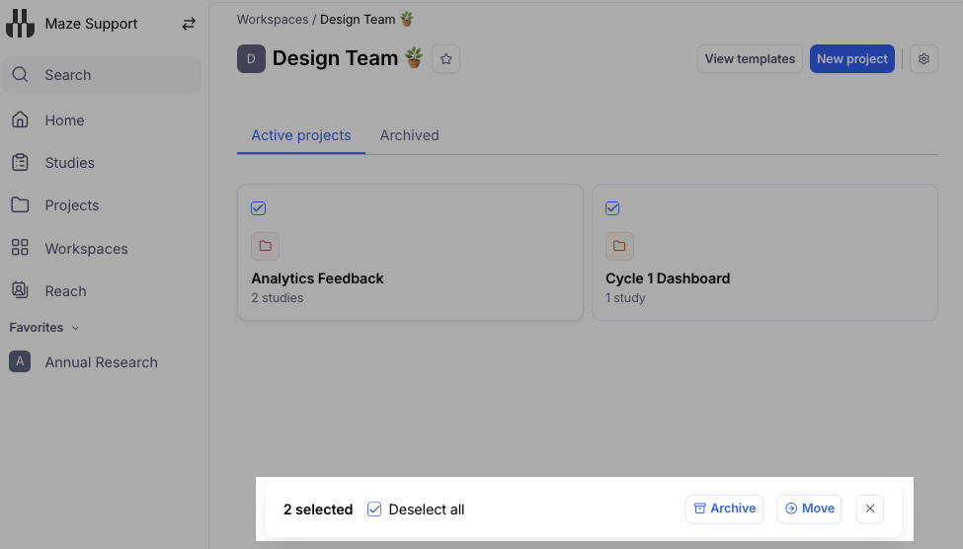Click the Home house icon
The height and width of the screenshot is (549, 963).
(21, 119)
